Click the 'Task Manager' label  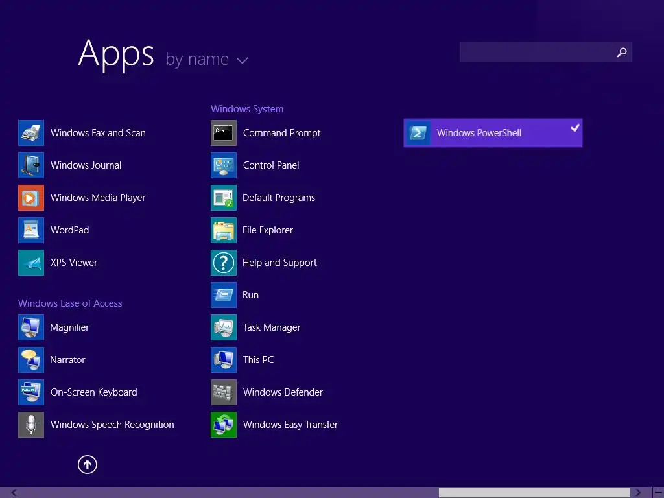[x=272, y=327]
